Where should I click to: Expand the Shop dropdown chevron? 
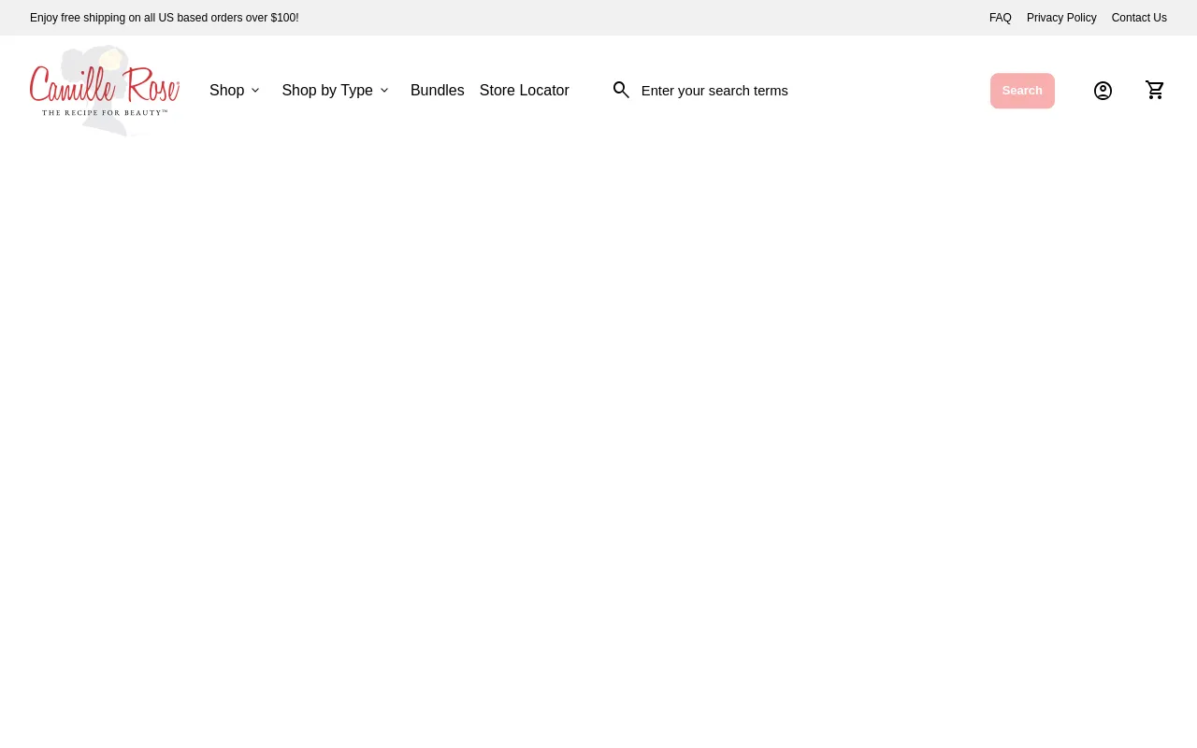(x=255, y=91)
